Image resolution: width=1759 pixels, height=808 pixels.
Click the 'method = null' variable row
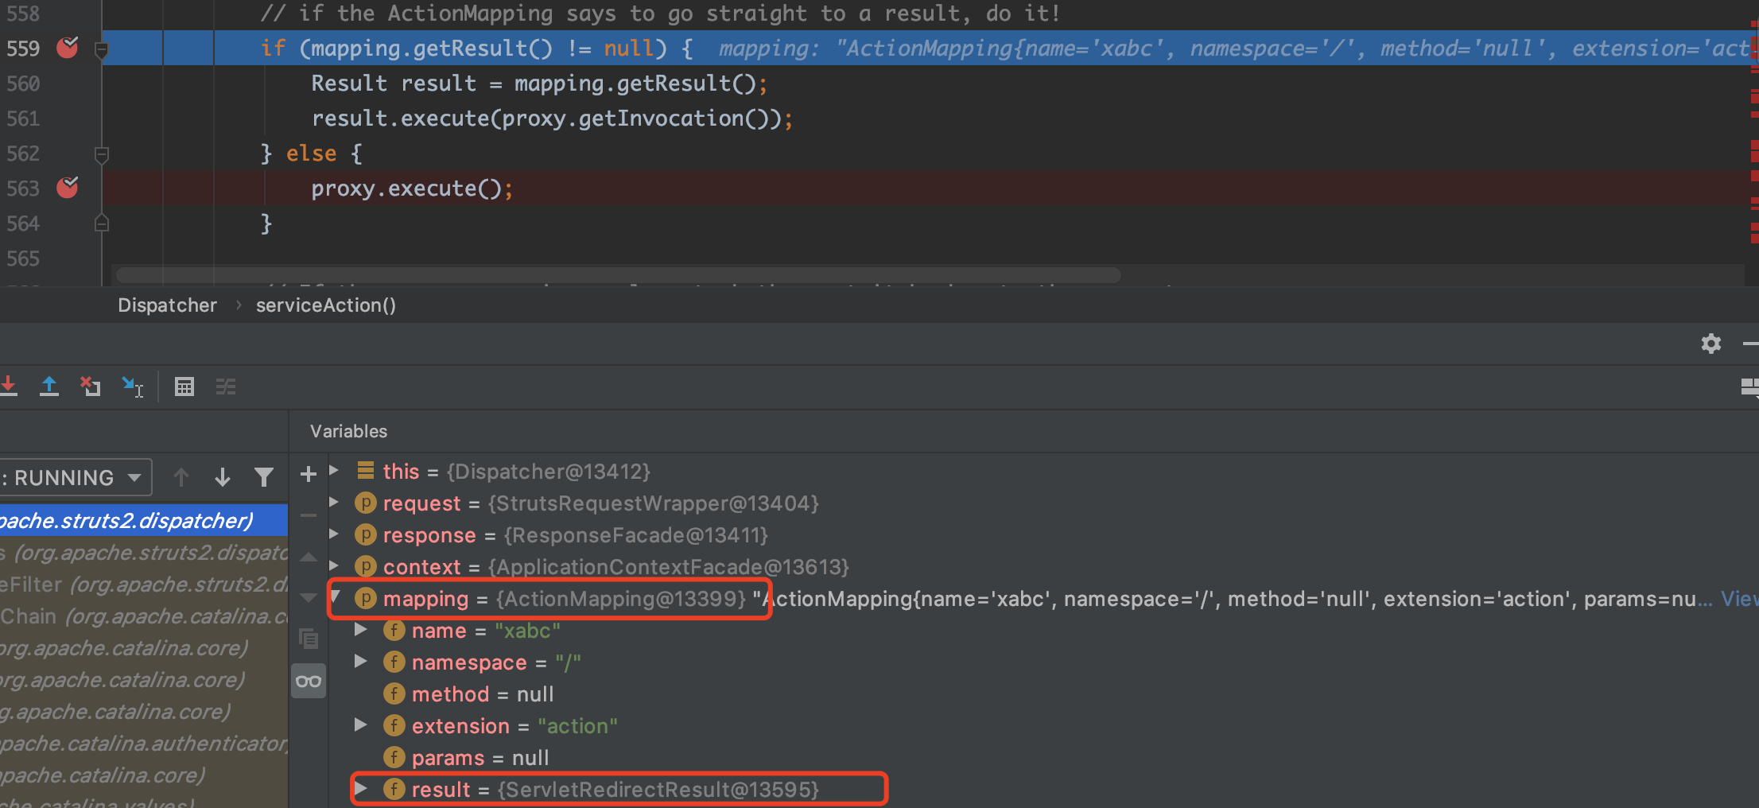[x=482, y=693]
